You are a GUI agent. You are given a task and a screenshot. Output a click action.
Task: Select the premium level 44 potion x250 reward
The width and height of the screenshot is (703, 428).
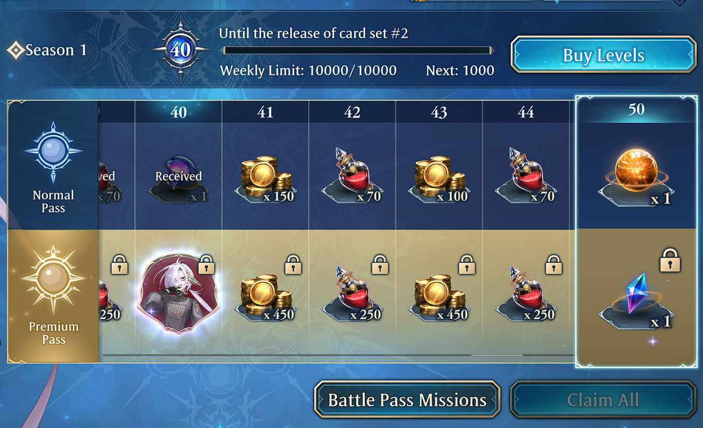click(x=526, y=294)
